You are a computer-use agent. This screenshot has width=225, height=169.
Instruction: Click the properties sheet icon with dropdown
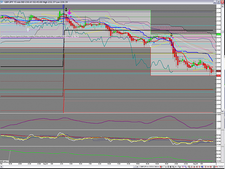point(215,167)
